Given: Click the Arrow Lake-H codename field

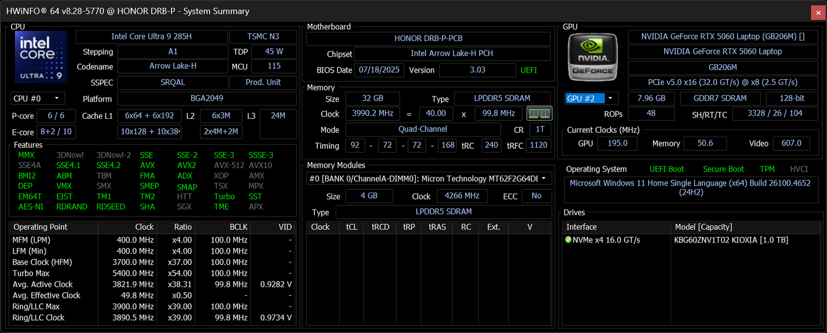Looking at the screenshot, I should click(173, 66).
